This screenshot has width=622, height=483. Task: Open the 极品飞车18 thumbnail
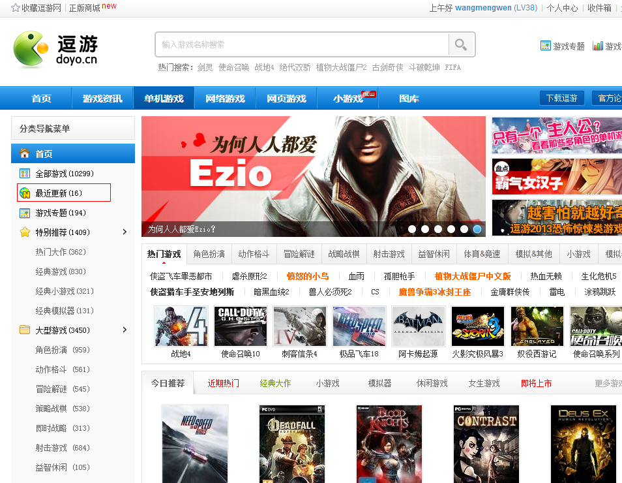click(x=359, y=326)
